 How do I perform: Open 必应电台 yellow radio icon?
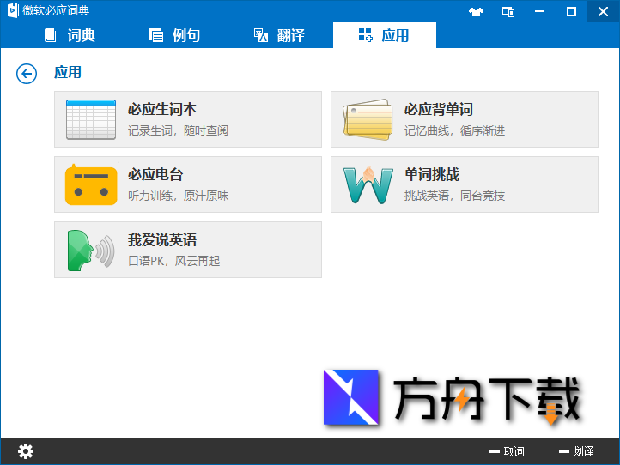pos(91,184)
